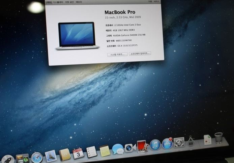This screenshot has height=163, width=234.
Task: Launch FaceTime from the dock
Action: pos(130,148)
